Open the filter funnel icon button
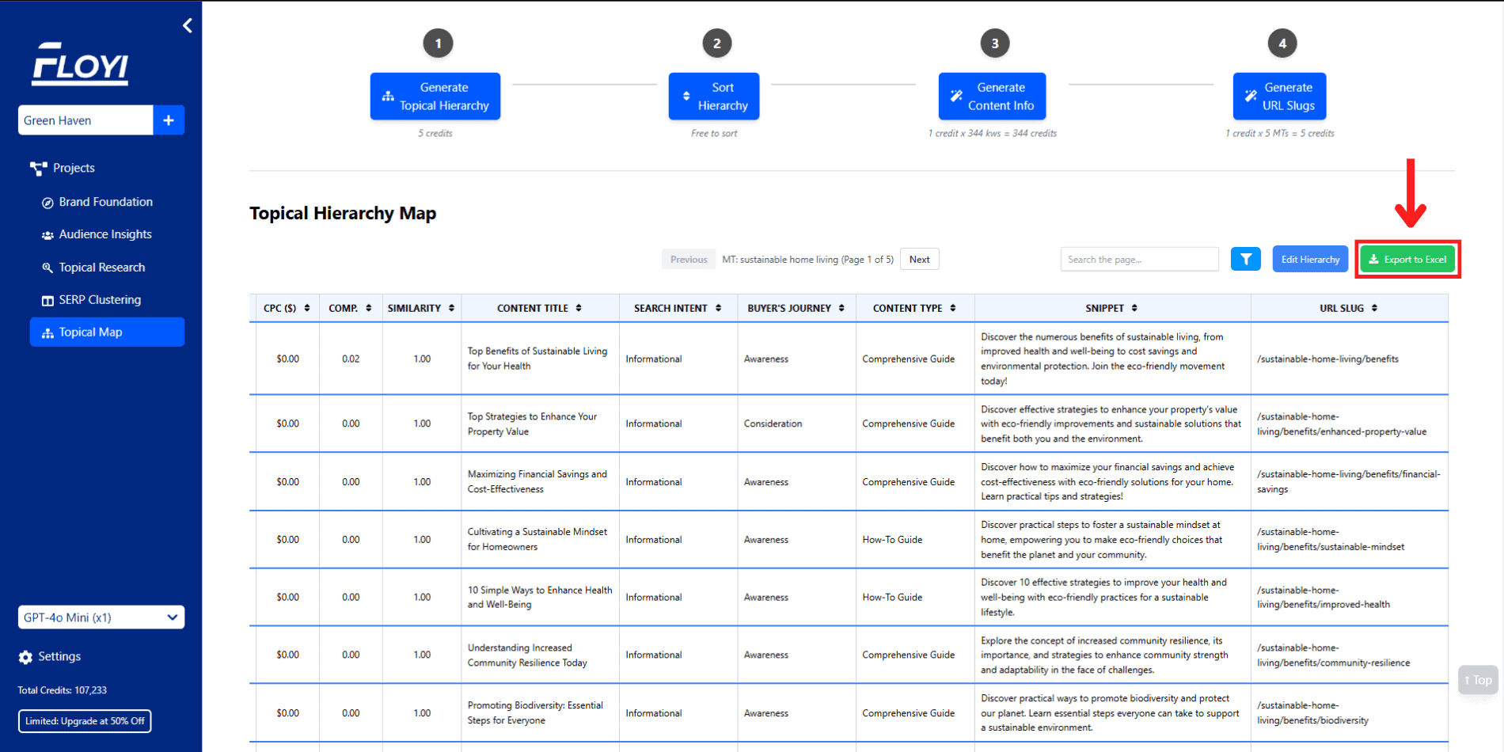Image resolution: width=1504 pixels, height=752 pixels. click(x=1246, y=259)
